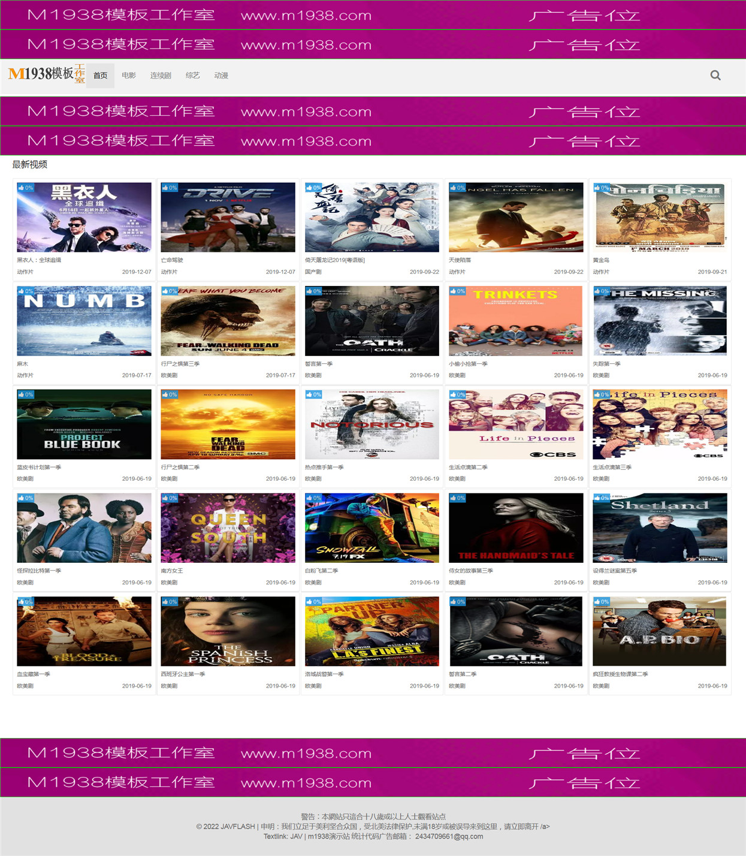Click the like badge on NUMB poster
Viewport: 746px width, 856px height.
(x=26, y=291)
